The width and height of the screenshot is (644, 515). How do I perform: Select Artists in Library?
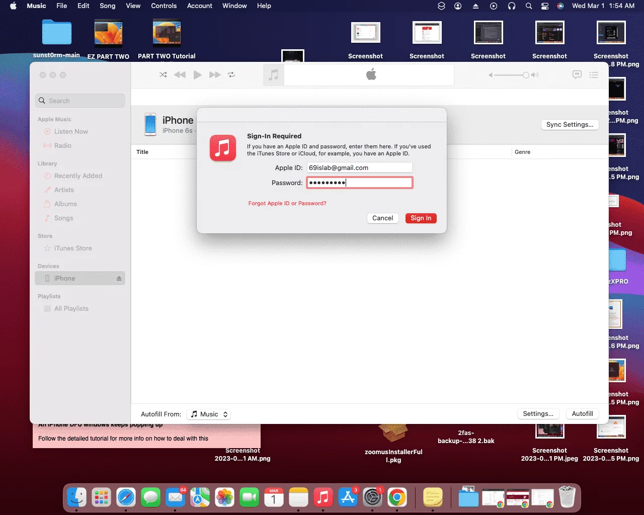tap(64, 190)
